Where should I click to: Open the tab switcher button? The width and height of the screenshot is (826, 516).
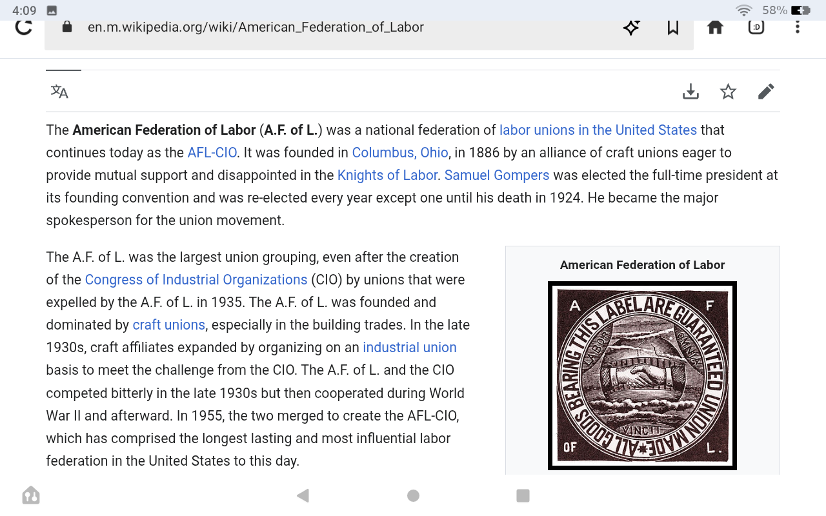(756, 27)
